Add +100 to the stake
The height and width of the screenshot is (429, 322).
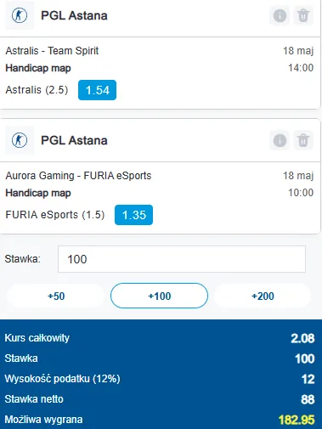[x=159, y=296]
